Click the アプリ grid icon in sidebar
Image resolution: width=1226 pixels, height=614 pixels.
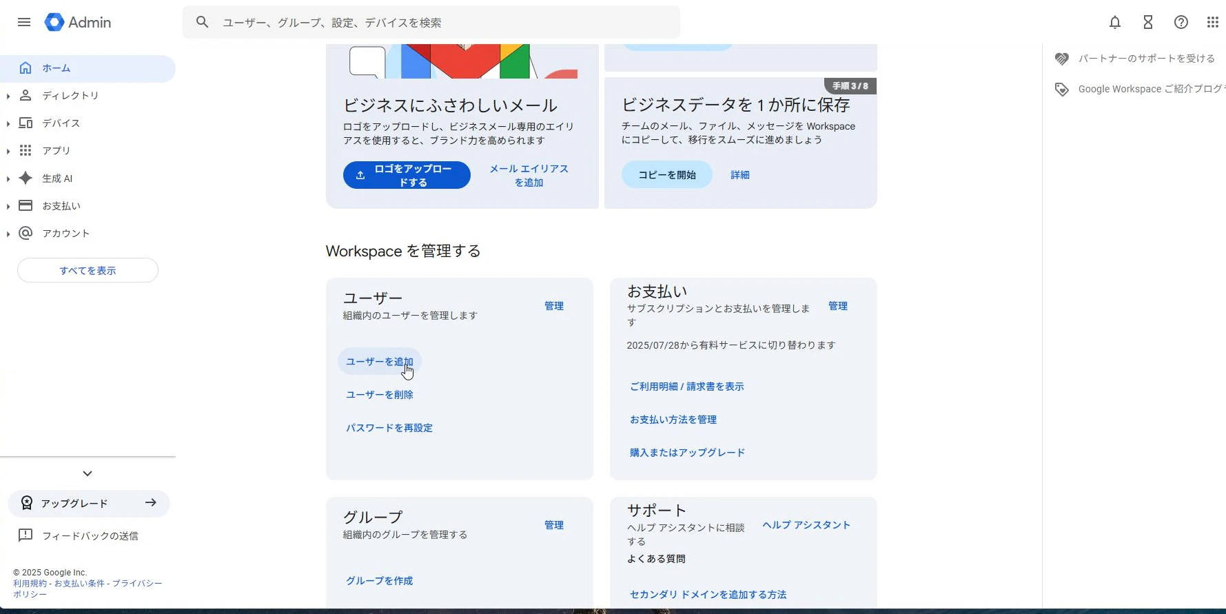click(x=25, y=150)
